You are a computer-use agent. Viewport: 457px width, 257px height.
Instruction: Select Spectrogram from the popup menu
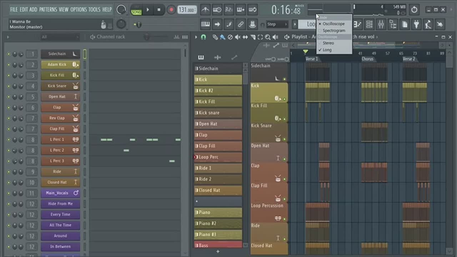pyautogui.click(x=333, y=31)
